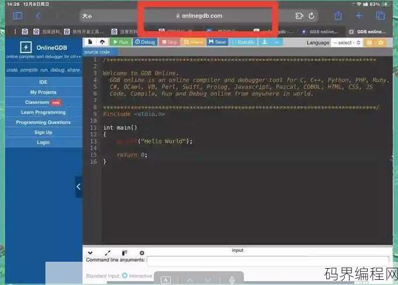Click the reader/extension icon in address bar
This screenshot has width=398, height=285.
(x=300, y=16)
